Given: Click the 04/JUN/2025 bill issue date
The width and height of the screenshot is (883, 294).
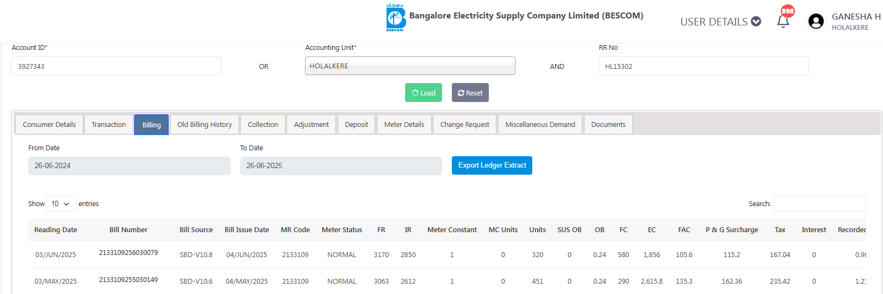Looking at the screenshot, I should pyautogui.click(x=247, y=255).
